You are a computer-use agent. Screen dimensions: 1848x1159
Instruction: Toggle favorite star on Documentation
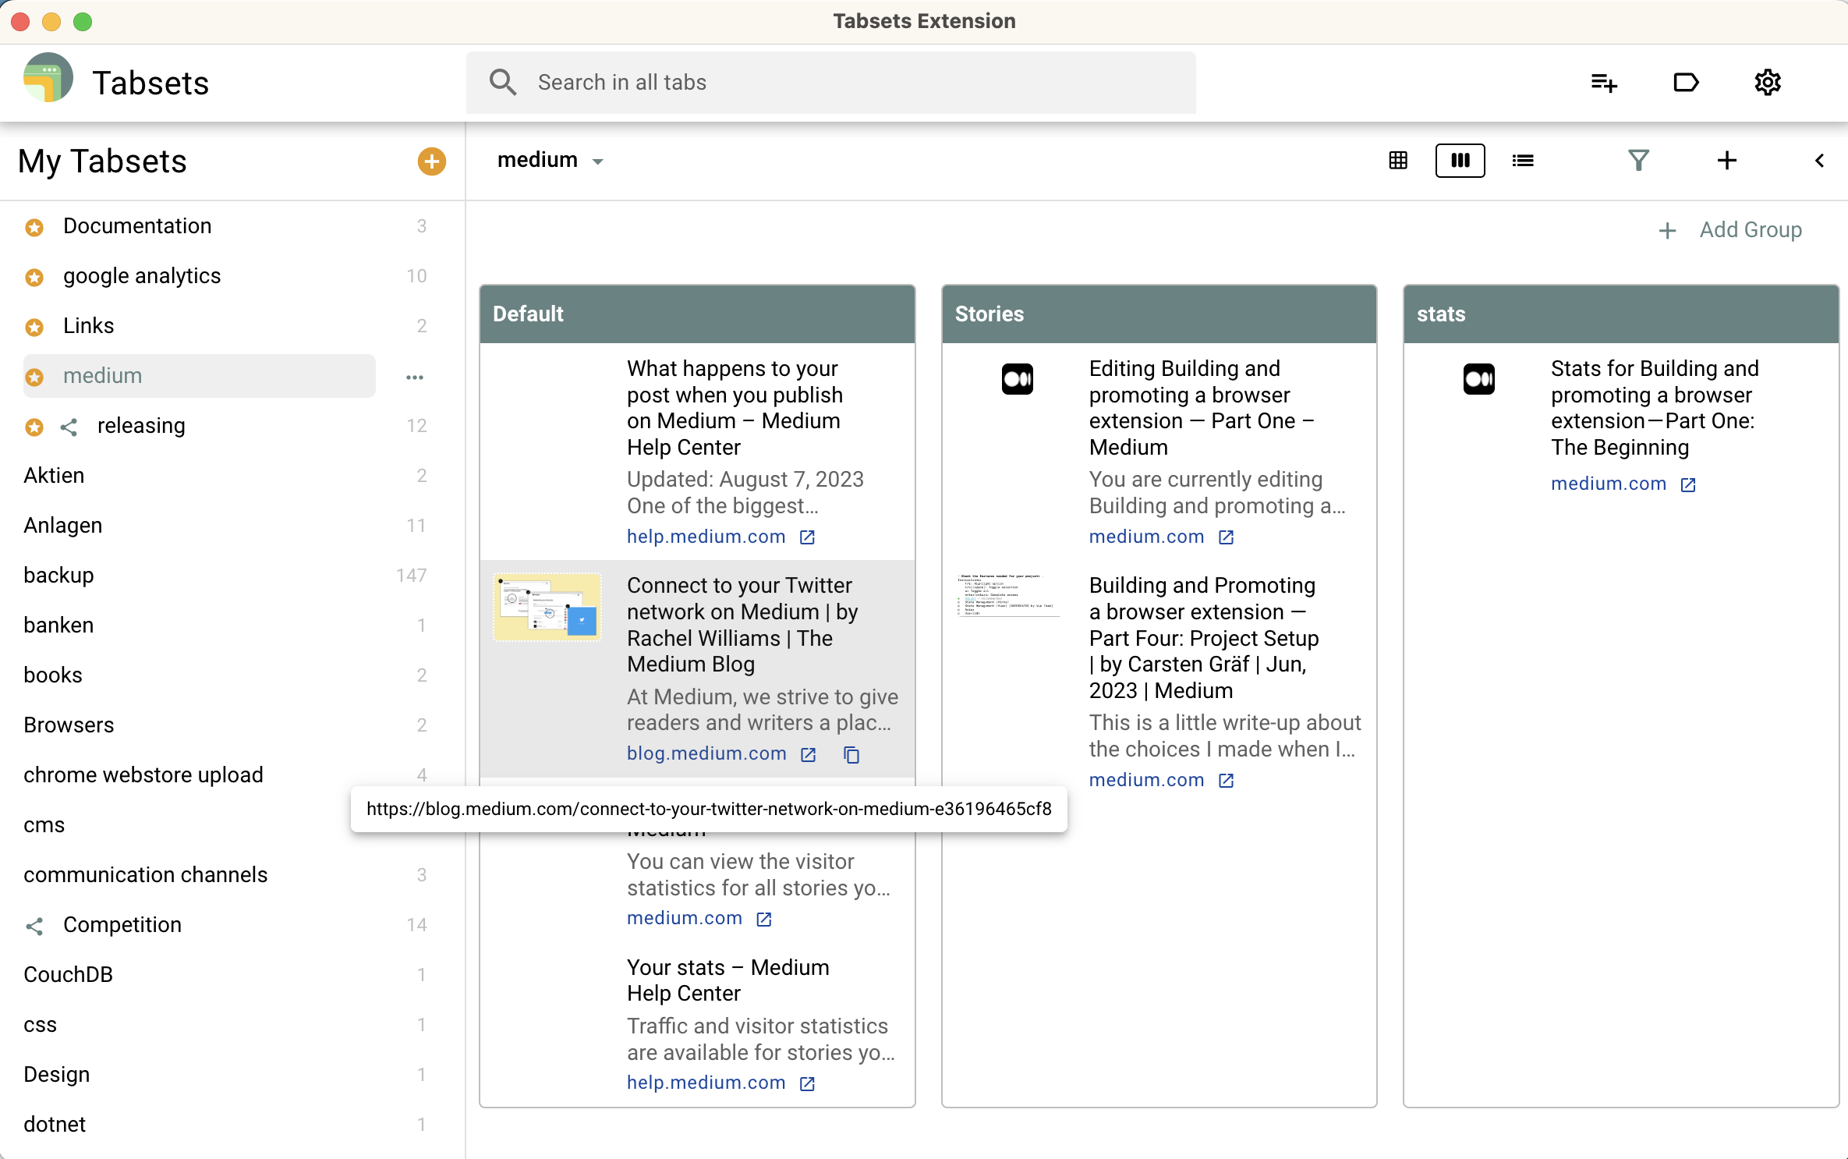[x=34, y=227]
